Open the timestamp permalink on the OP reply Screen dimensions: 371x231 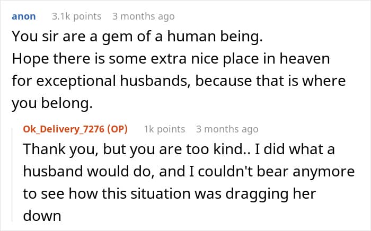227,129
